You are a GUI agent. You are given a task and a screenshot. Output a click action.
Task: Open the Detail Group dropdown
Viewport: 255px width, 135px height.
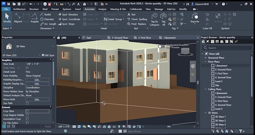pyautogui.click(x=123, y=19)
